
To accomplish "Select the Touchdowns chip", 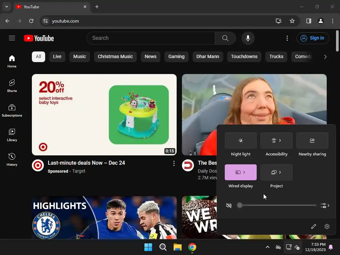I will pos(244,56).
